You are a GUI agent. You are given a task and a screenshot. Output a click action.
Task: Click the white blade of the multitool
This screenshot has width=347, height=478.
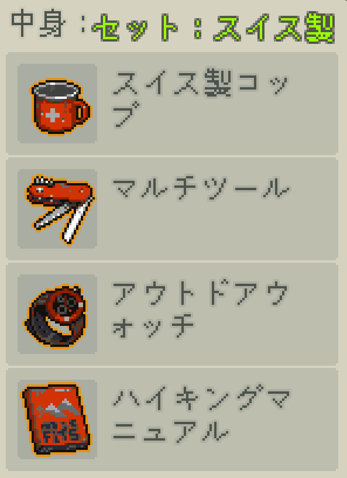click(x=75, y=221)
